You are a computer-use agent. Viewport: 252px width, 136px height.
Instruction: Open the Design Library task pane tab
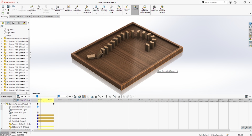[250, 30]
